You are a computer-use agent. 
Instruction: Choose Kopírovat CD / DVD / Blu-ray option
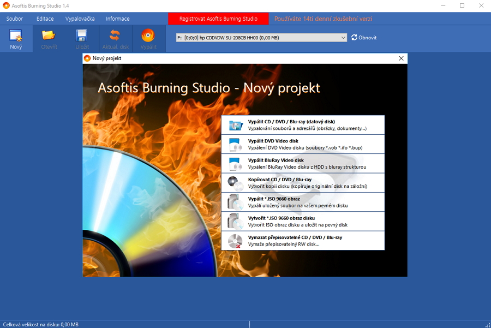(303, 183)
